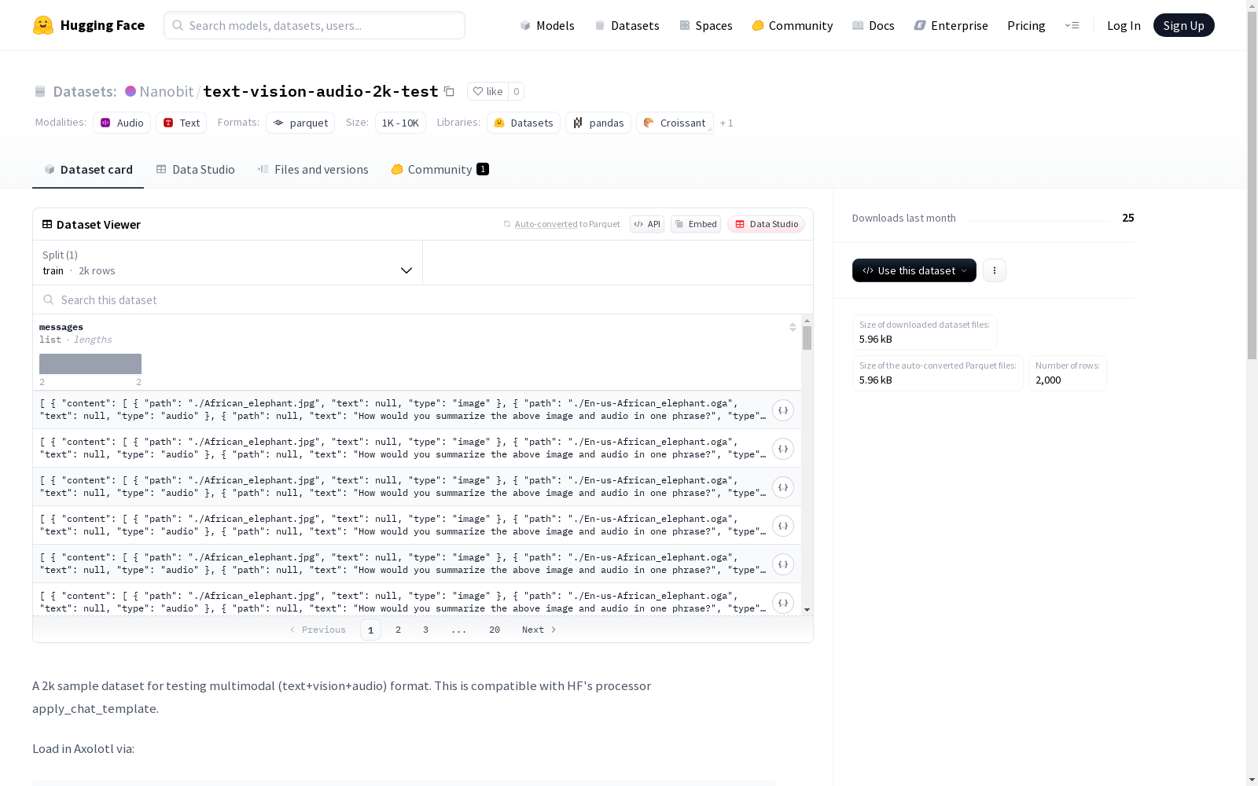This screenshot has width=1258, height=786.
Task: Select the pandas library tag
Action: tap(598, 123)
